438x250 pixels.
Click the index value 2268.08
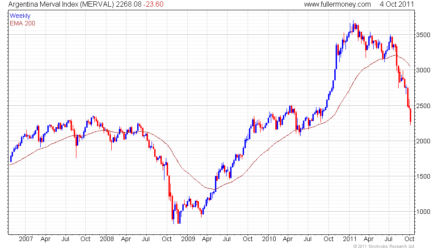[129, 4]
